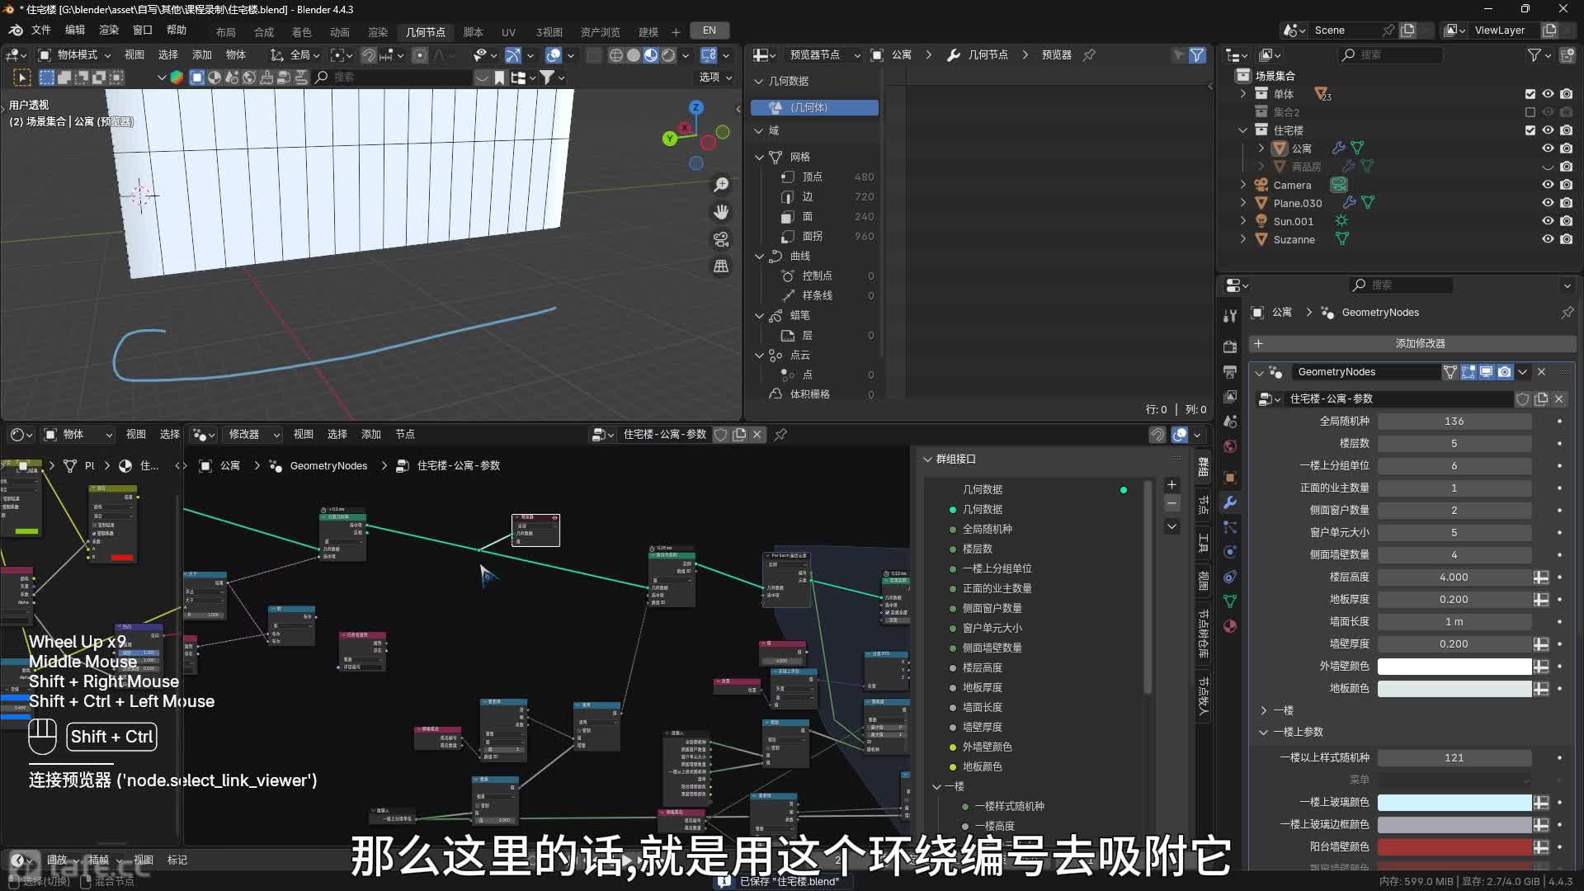
Task: Open the Object properties tab icon
Action: click(1230, 478)
